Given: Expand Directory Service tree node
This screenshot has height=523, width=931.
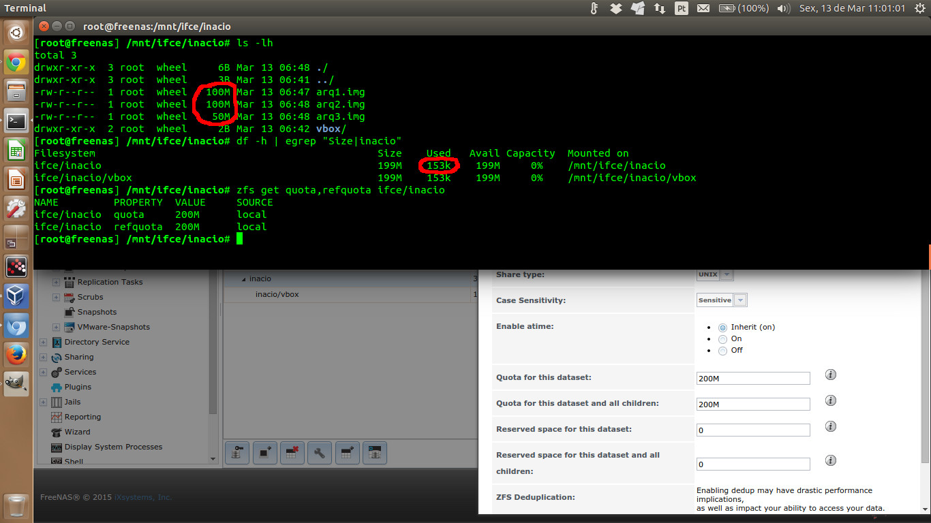Looking at the screenshot, I should 44,342.
